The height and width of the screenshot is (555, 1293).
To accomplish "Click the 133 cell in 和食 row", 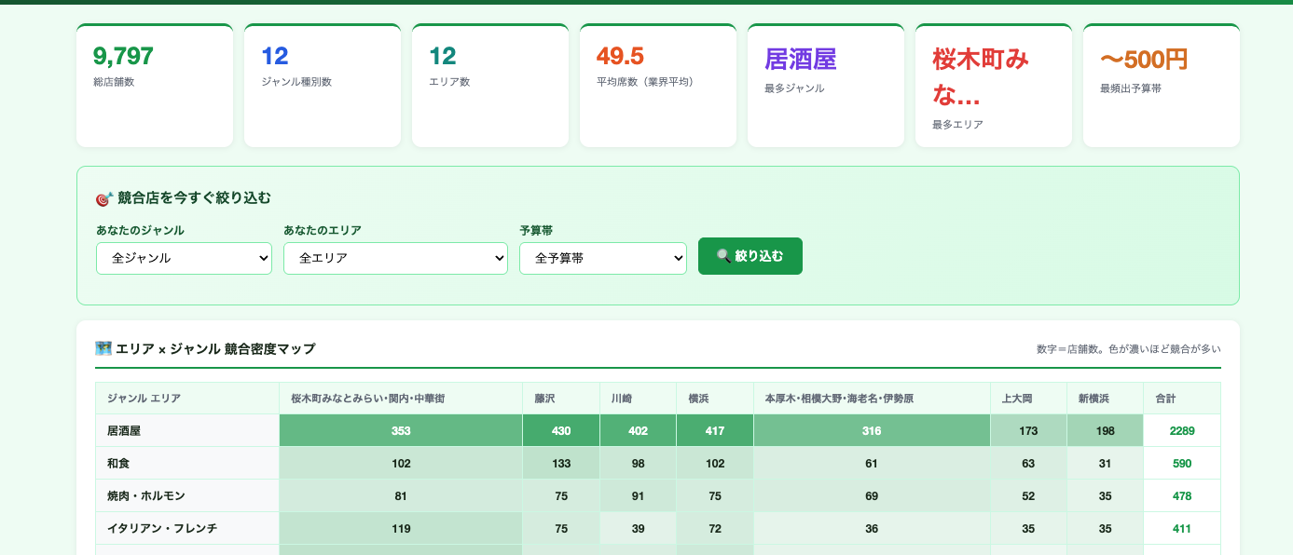I will point(561,463).
